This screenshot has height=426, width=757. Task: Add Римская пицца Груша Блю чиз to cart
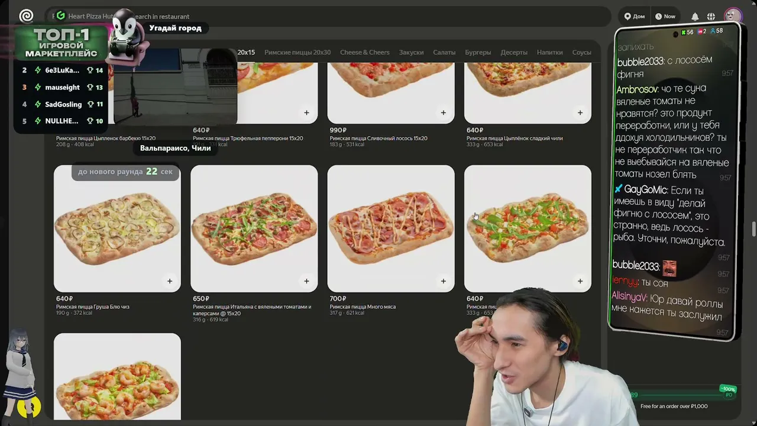(x=170, y=281)
